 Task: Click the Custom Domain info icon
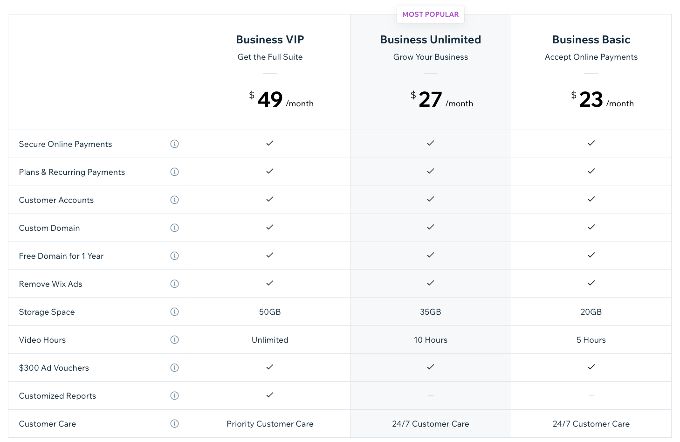coord(175,228)
